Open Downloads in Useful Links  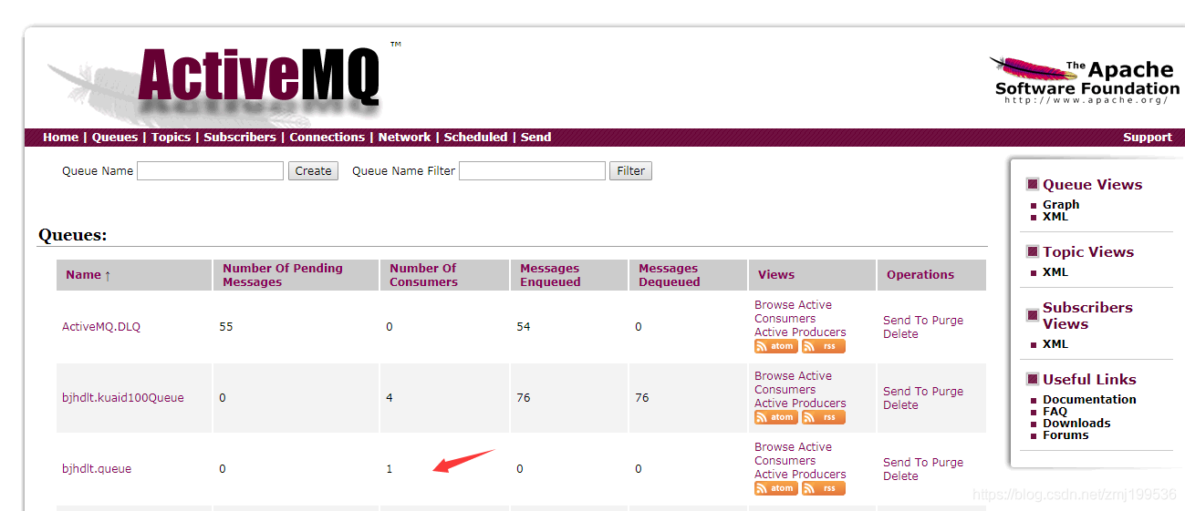pos(1076,424)
